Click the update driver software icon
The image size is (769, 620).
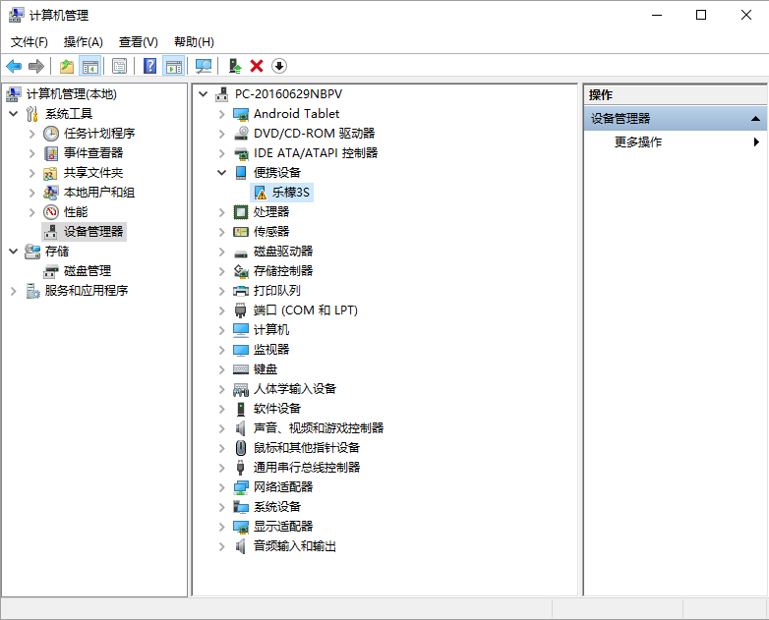pyautogui.click(x=235, y=66)
